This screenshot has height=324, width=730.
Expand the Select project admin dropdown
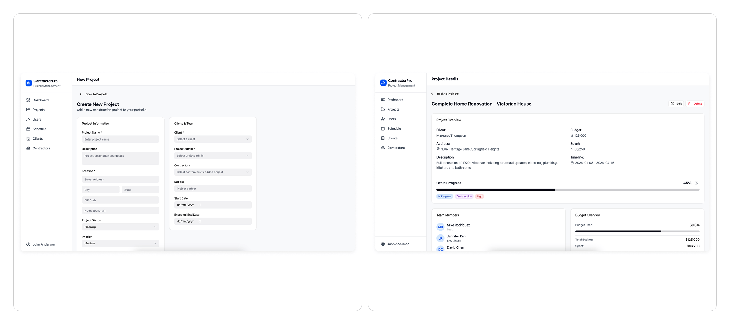pyautogui.click(x=213, y=156)
